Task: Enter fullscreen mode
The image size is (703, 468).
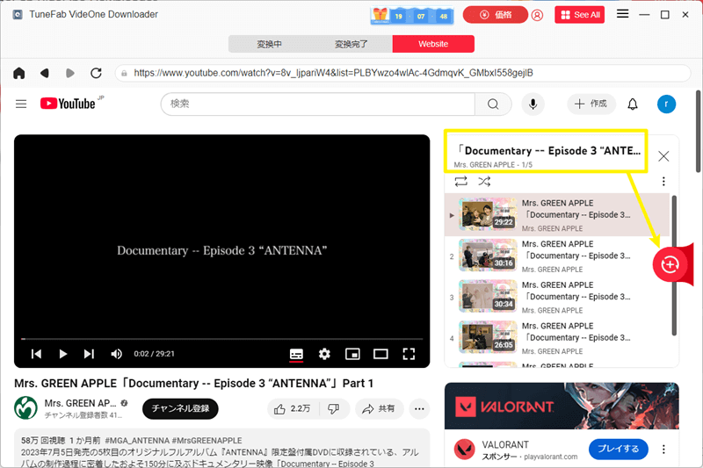Action: coord(409,354)
